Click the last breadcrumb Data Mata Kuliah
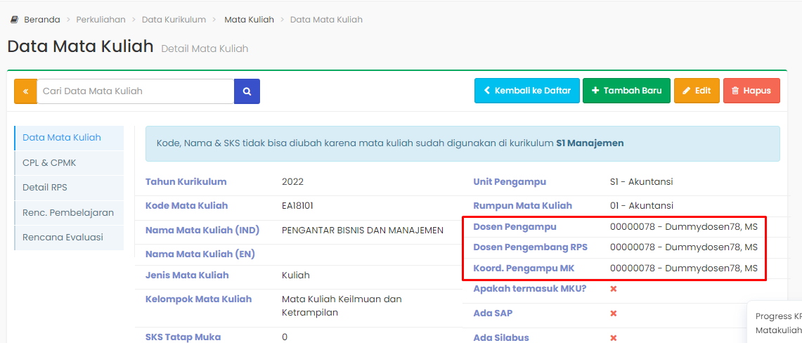Image resolution: width=802 pixels, height=343 pixels. click(x=326, y=20)
